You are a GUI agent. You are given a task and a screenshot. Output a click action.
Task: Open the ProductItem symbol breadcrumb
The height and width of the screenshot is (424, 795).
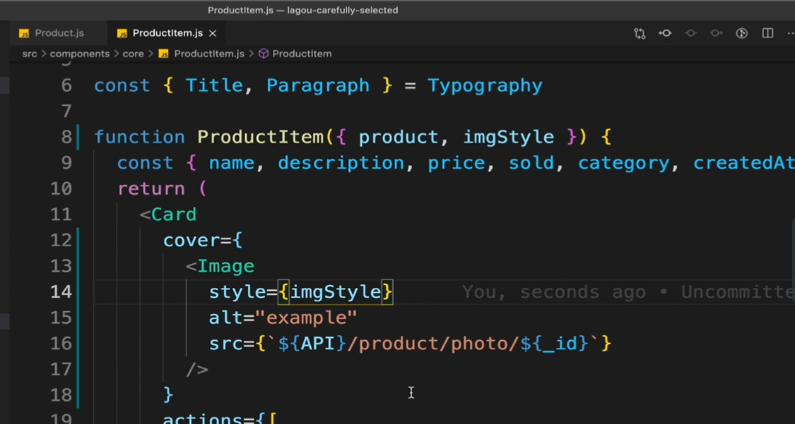(x=302, y=54)
